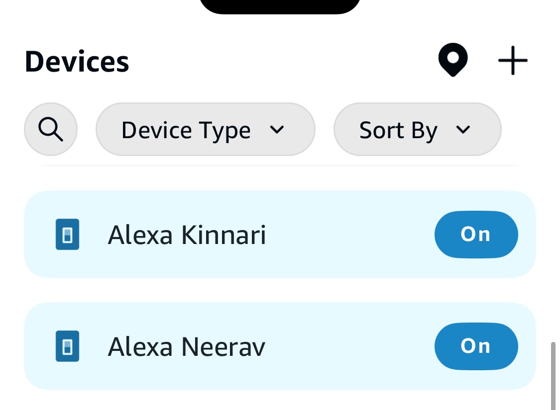This screenshot has width=560, height=410.
Task: Turn off the Alexa Kinnari switch
Action: point(476,234)
